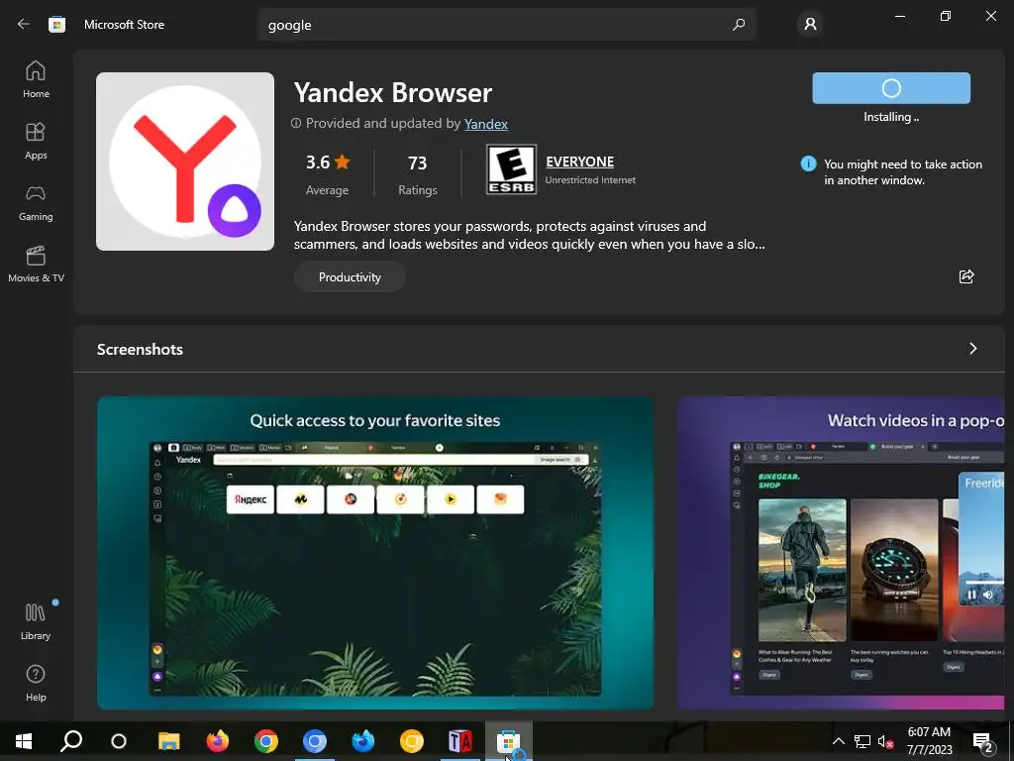Image resolution: width=1014 pixels, height=761 pixels.
Task: Click the EVERYONE rating link
Action: pyautogui.click(x=579, y=162)
